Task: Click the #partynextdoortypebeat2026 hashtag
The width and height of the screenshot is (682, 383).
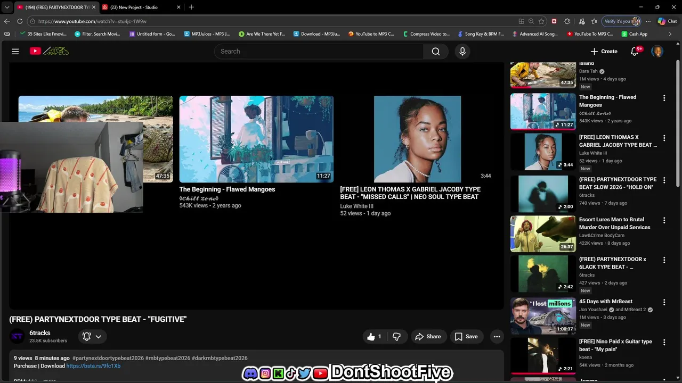Action: pos(108,358)
